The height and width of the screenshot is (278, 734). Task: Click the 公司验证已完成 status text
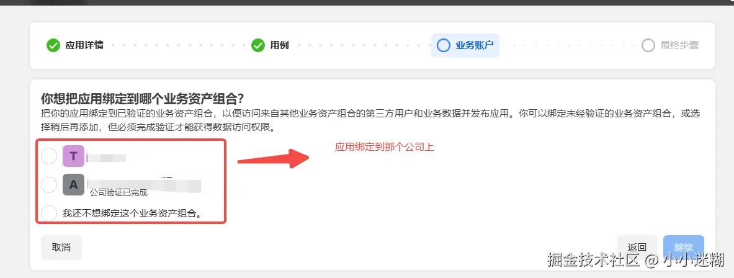(119, 192)
